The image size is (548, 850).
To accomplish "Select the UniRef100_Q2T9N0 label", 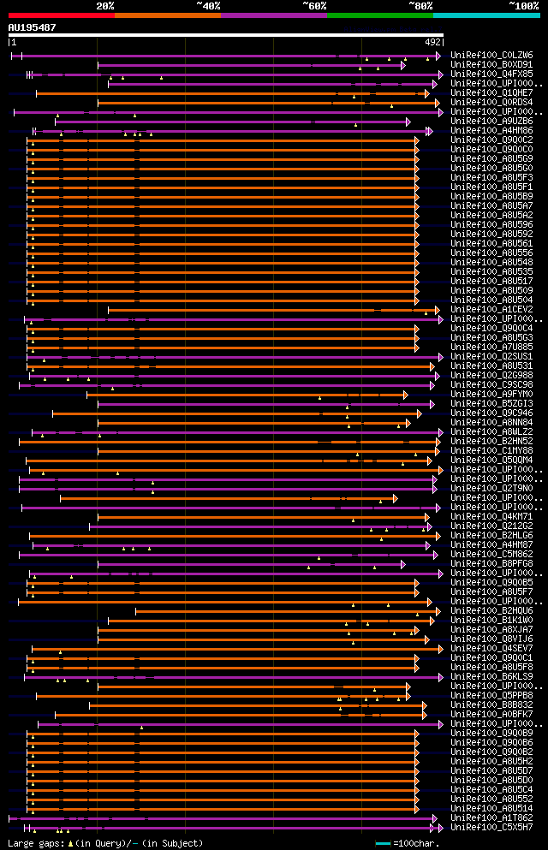I will (491, 489).
